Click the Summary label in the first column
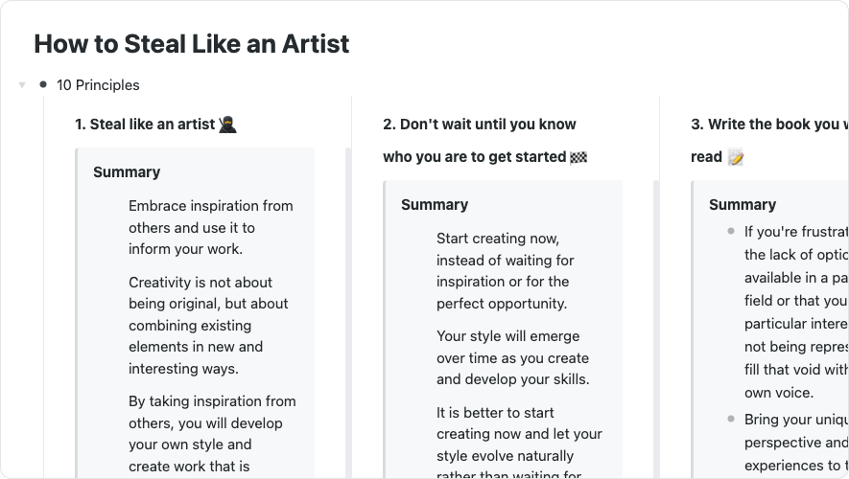 (127, 172)
